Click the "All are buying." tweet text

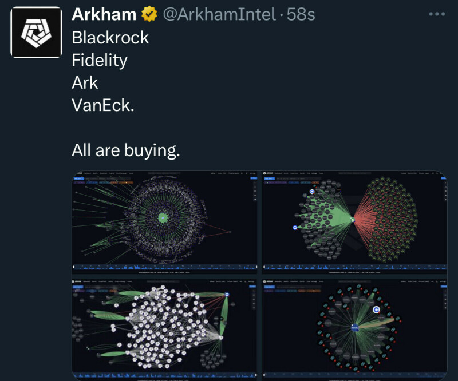[x=126, y=150]
